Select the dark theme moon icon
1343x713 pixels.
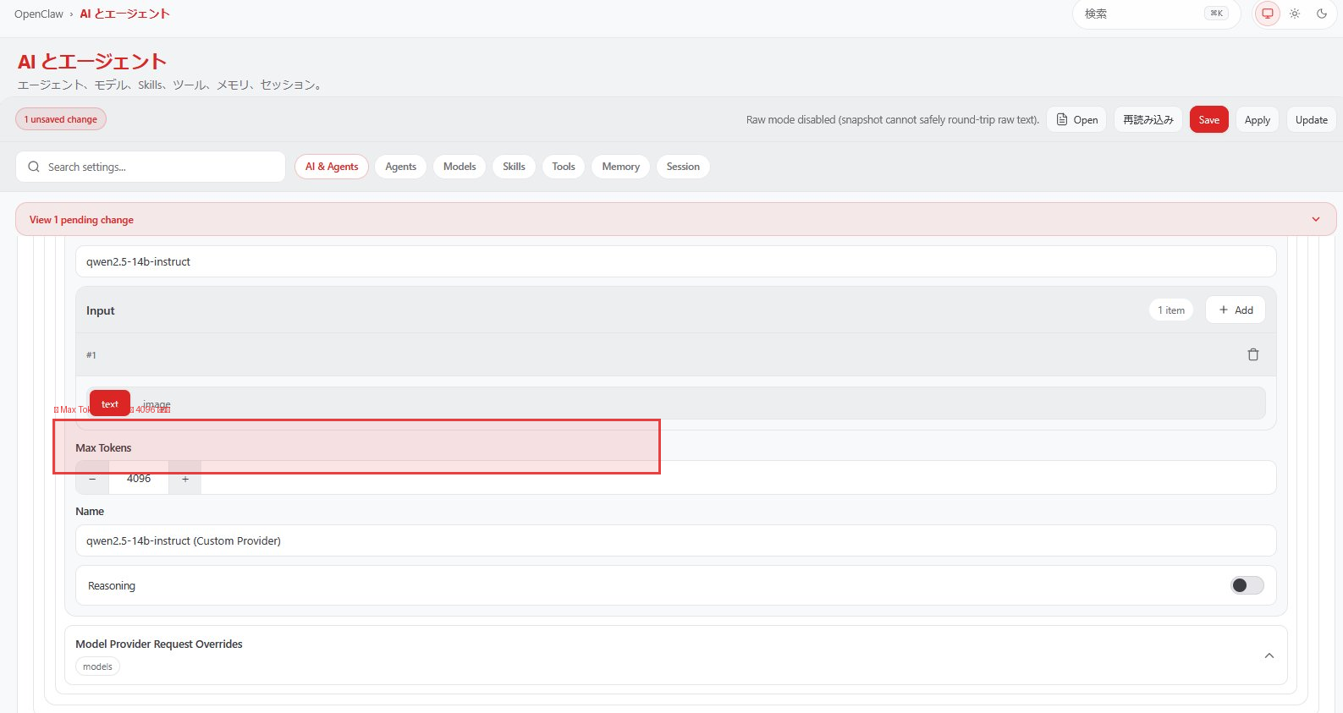1321,14
